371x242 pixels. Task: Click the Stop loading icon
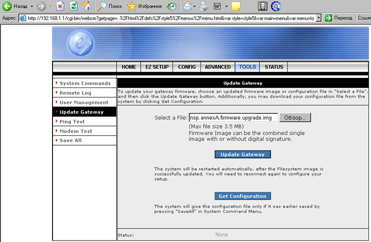click(x=60, y=6)
